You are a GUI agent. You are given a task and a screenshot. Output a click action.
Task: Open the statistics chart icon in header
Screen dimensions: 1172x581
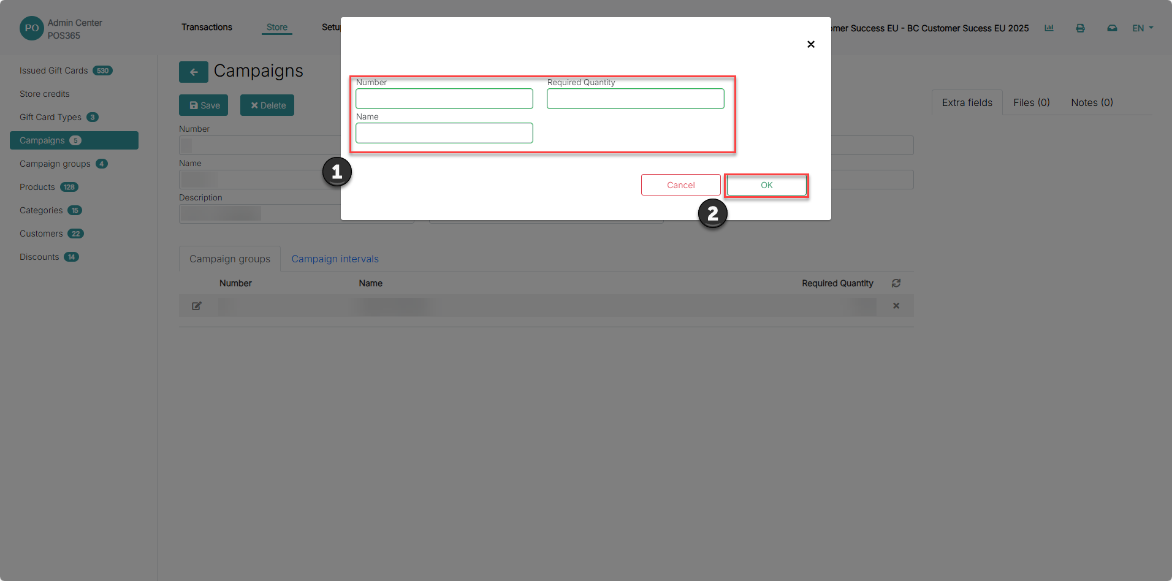pos(1049,28)
